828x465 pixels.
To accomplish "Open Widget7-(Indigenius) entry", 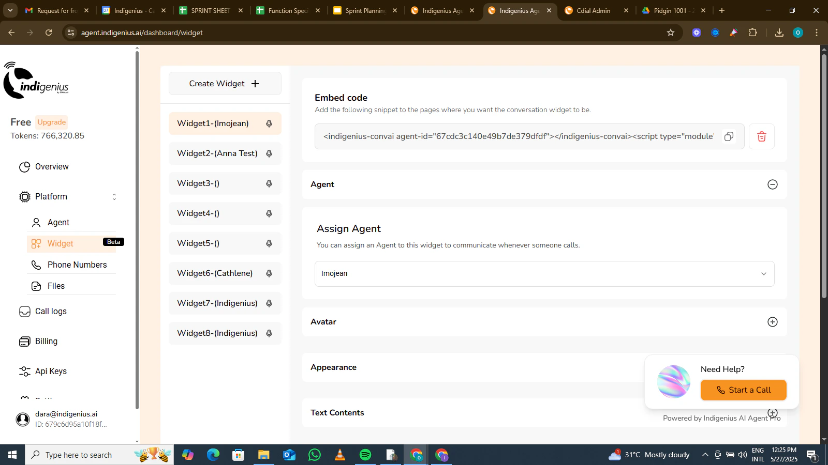I will coord(225,303).
